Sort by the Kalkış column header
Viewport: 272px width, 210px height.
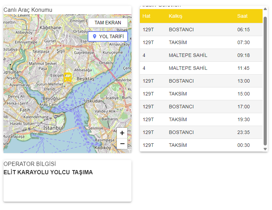tap(176, 16)
